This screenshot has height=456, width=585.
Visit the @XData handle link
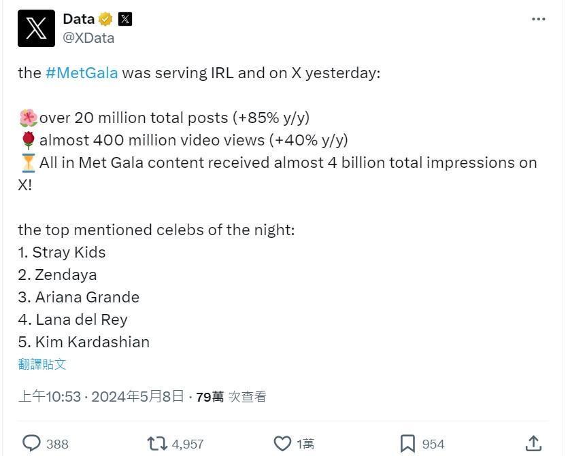(88, 38)
